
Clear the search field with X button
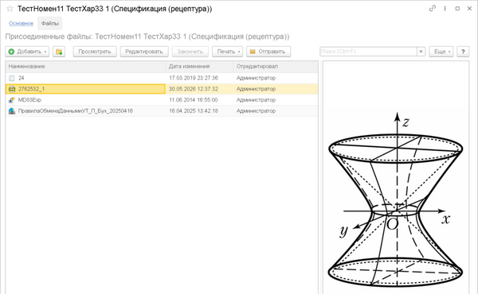(x=421, y=52)
